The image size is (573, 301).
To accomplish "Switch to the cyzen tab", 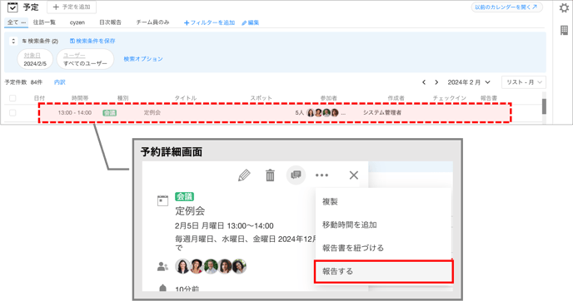I will (x=77, y=22).
